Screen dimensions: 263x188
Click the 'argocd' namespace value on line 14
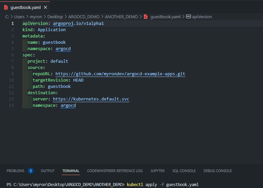[x=68, y=105]
